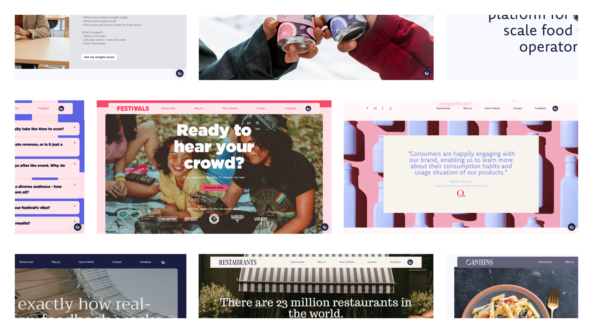The width and height of the screenshot is (593, 333).
Task: Click the smiley badge on the insight score card
Action: click(180, 73)
